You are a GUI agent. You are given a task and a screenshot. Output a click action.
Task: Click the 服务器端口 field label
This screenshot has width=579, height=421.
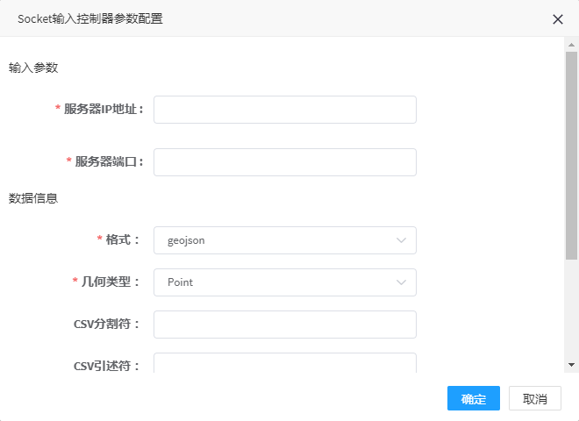105,161
